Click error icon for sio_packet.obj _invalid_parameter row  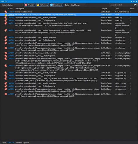coord(6,73)
